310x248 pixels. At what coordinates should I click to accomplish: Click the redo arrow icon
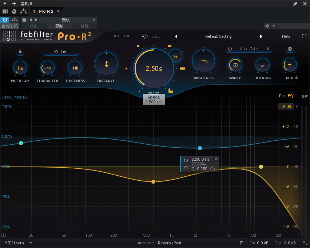[x=127, y=36]
